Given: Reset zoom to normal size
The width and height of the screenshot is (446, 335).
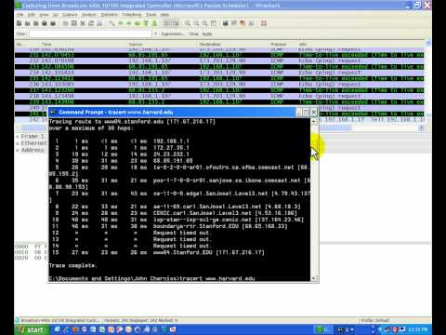Looking at the screenshot, I should [x=204, y=23].
